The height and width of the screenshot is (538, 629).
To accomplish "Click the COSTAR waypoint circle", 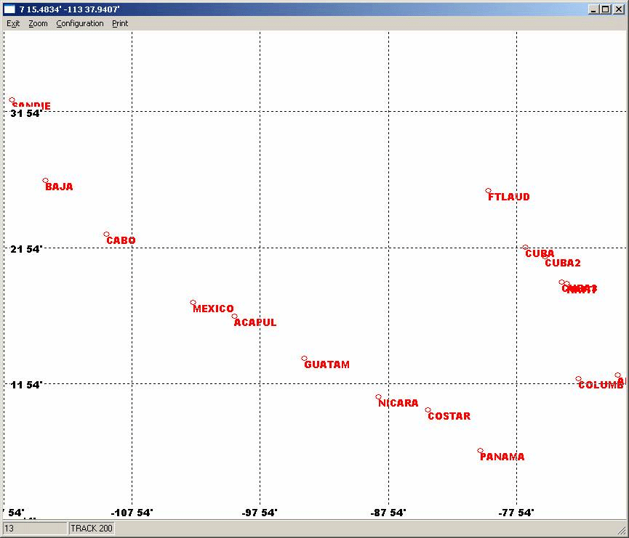I will coord(428,410).
